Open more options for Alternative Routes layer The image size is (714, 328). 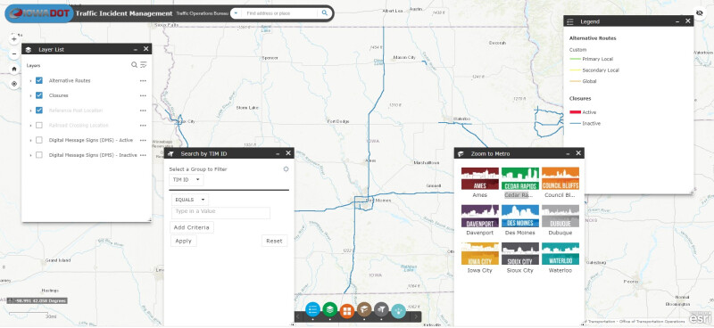pyautogui.click(x=144, y=80)
